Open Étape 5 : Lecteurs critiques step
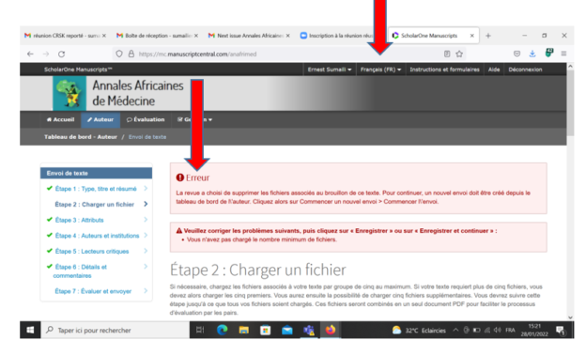The height and width of the screenshot is (340, 586). pos(92,252)
